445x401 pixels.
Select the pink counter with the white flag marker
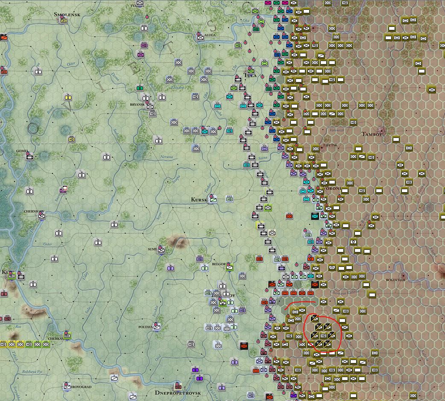click(x=63, y=190)
